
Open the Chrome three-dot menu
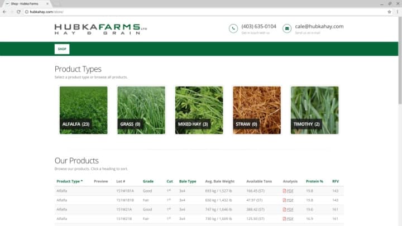(x=396, y=11)
